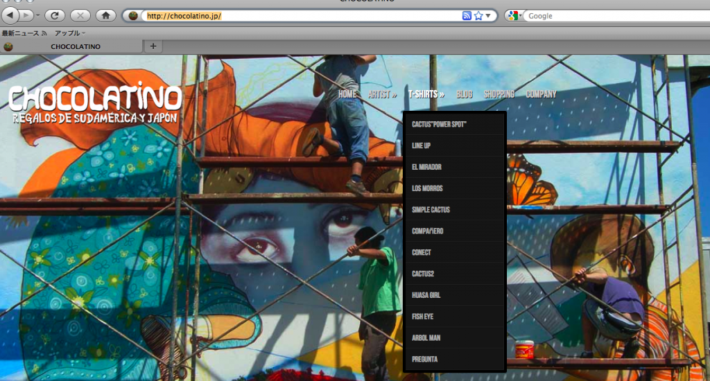
Task: Open the history dropdown arrow beside forward button
Action: tap(37, 15)
